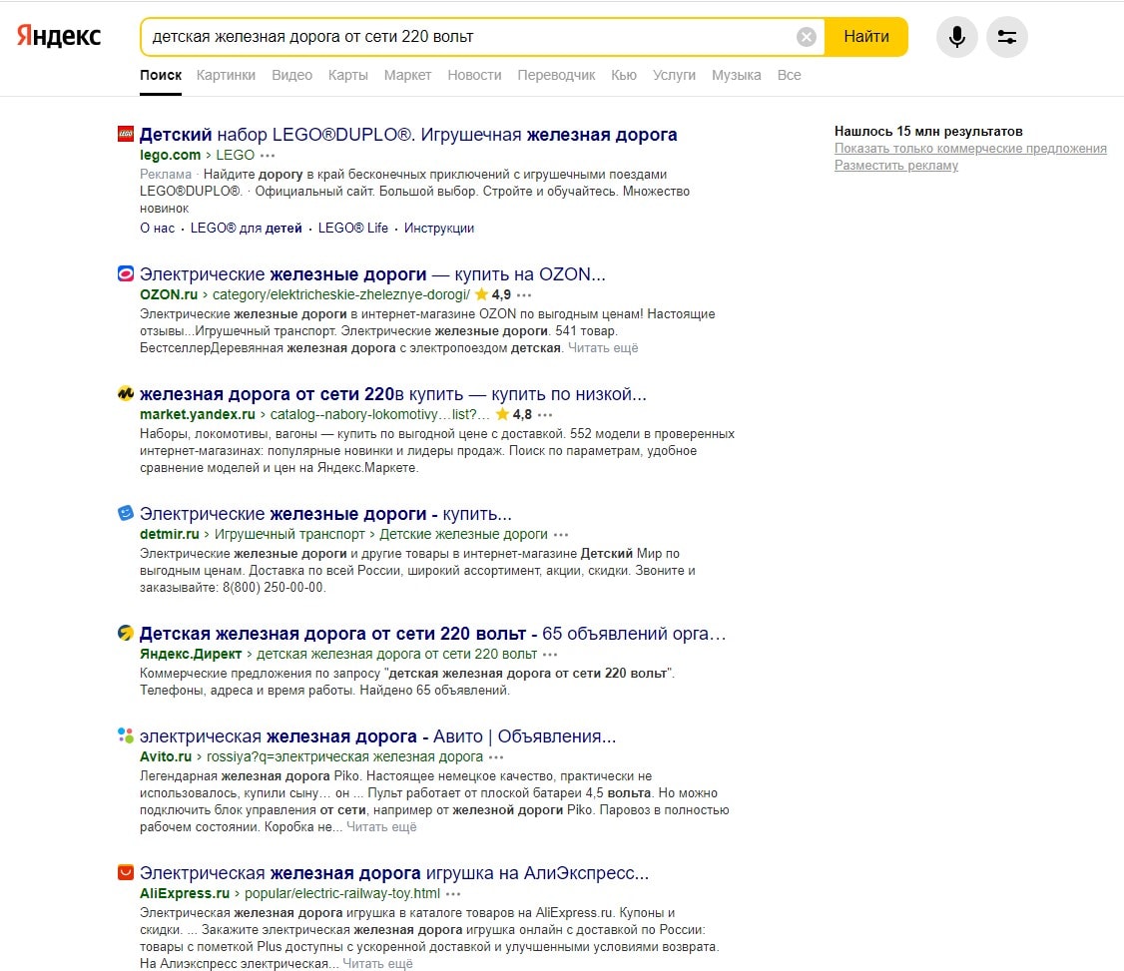Click the AliExpress.ru green domain link
This screenshot has height=971, width=1124.
pos(185,893)
